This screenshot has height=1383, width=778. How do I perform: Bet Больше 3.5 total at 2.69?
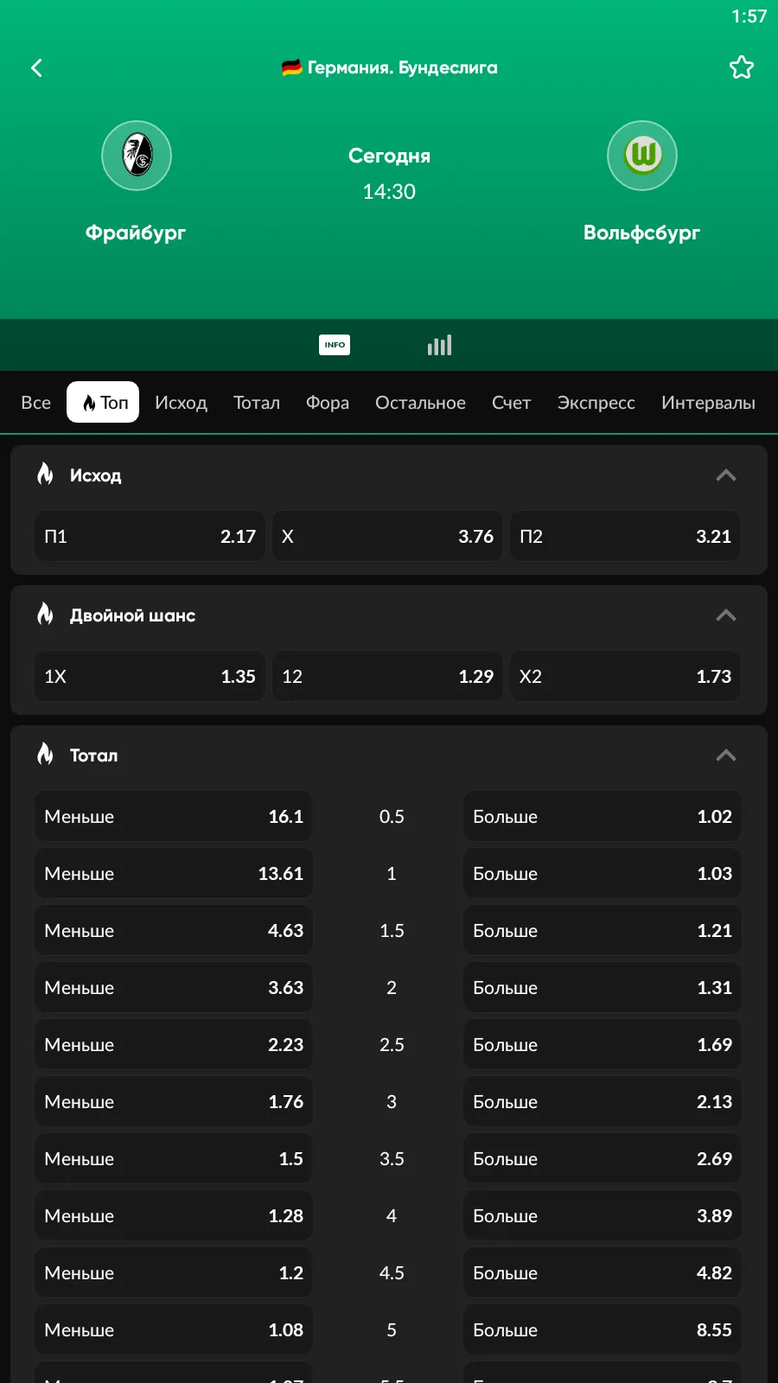coord(602,1159)
